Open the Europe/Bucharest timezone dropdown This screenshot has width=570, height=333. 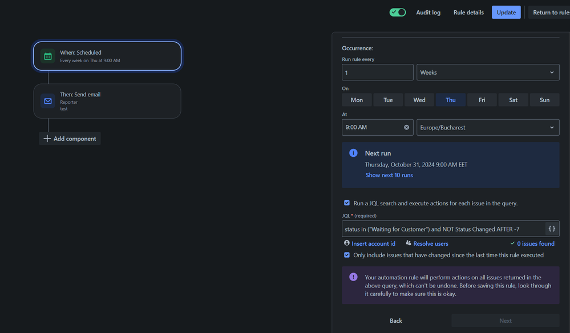click(x=488, y=128)
